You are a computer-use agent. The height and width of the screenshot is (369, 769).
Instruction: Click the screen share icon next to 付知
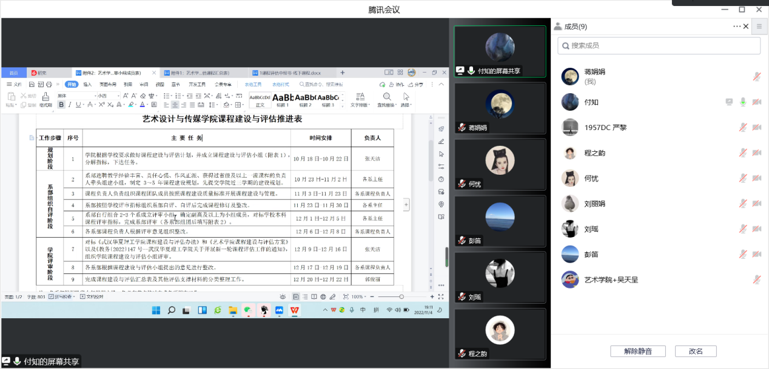(x=729, y=102)
